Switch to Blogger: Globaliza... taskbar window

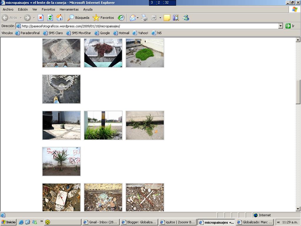139,222
